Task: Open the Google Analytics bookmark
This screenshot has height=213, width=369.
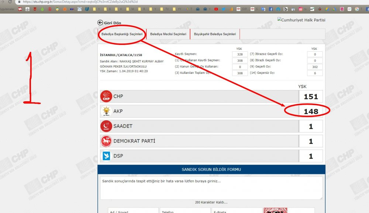Action: click(x=231, y=9)
